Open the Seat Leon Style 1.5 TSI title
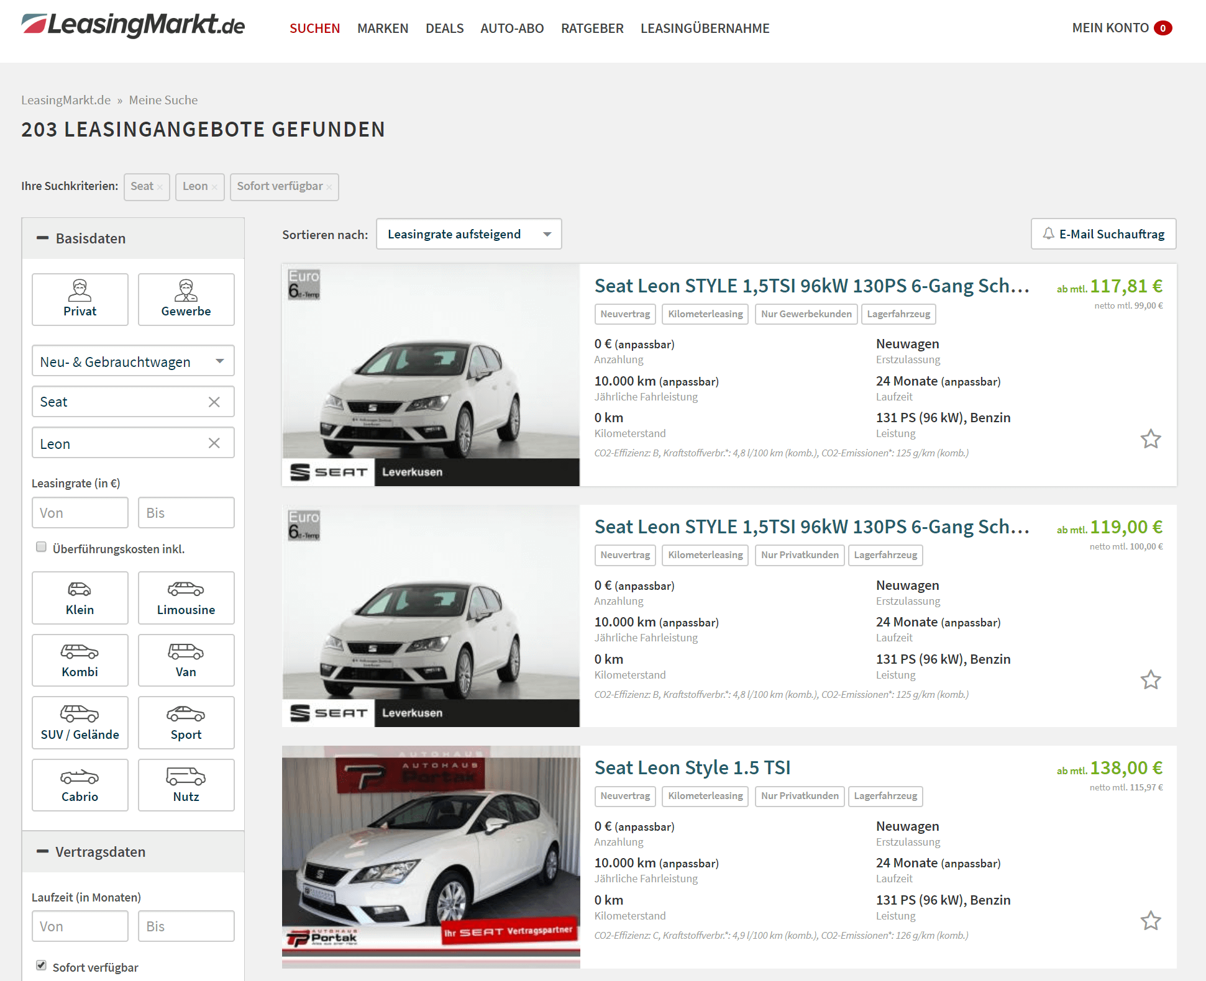Screen dimensions: 1206x981 coord(692,767)
